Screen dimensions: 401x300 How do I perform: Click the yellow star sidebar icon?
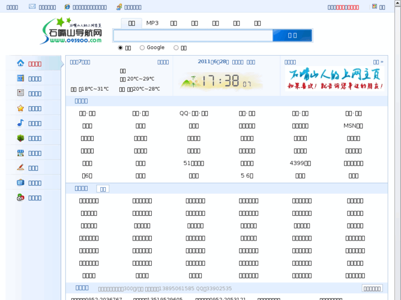(20, 108)
